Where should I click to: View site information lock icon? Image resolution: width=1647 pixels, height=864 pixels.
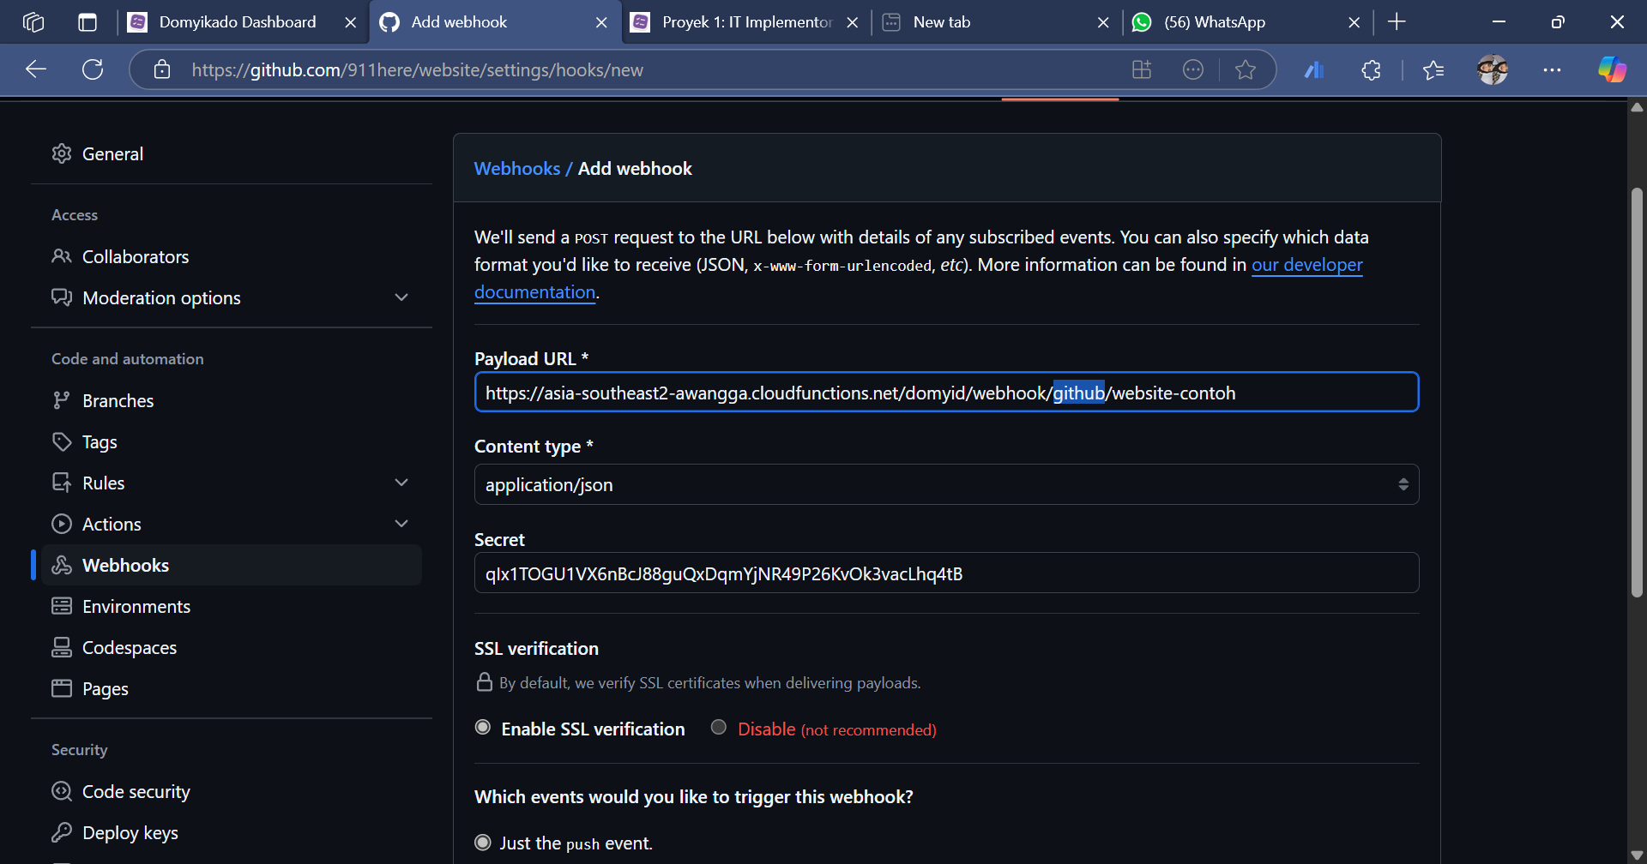click(x=162, y=69)
